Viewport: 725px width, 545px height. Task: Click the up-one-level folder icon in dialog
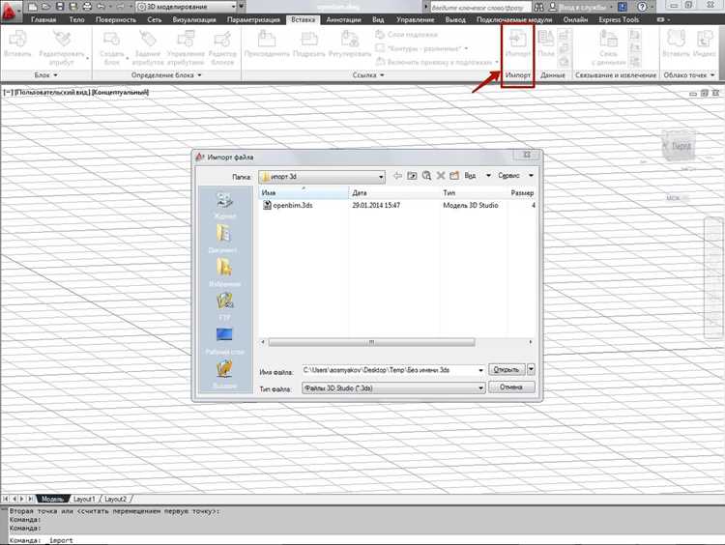pos(412,176)
